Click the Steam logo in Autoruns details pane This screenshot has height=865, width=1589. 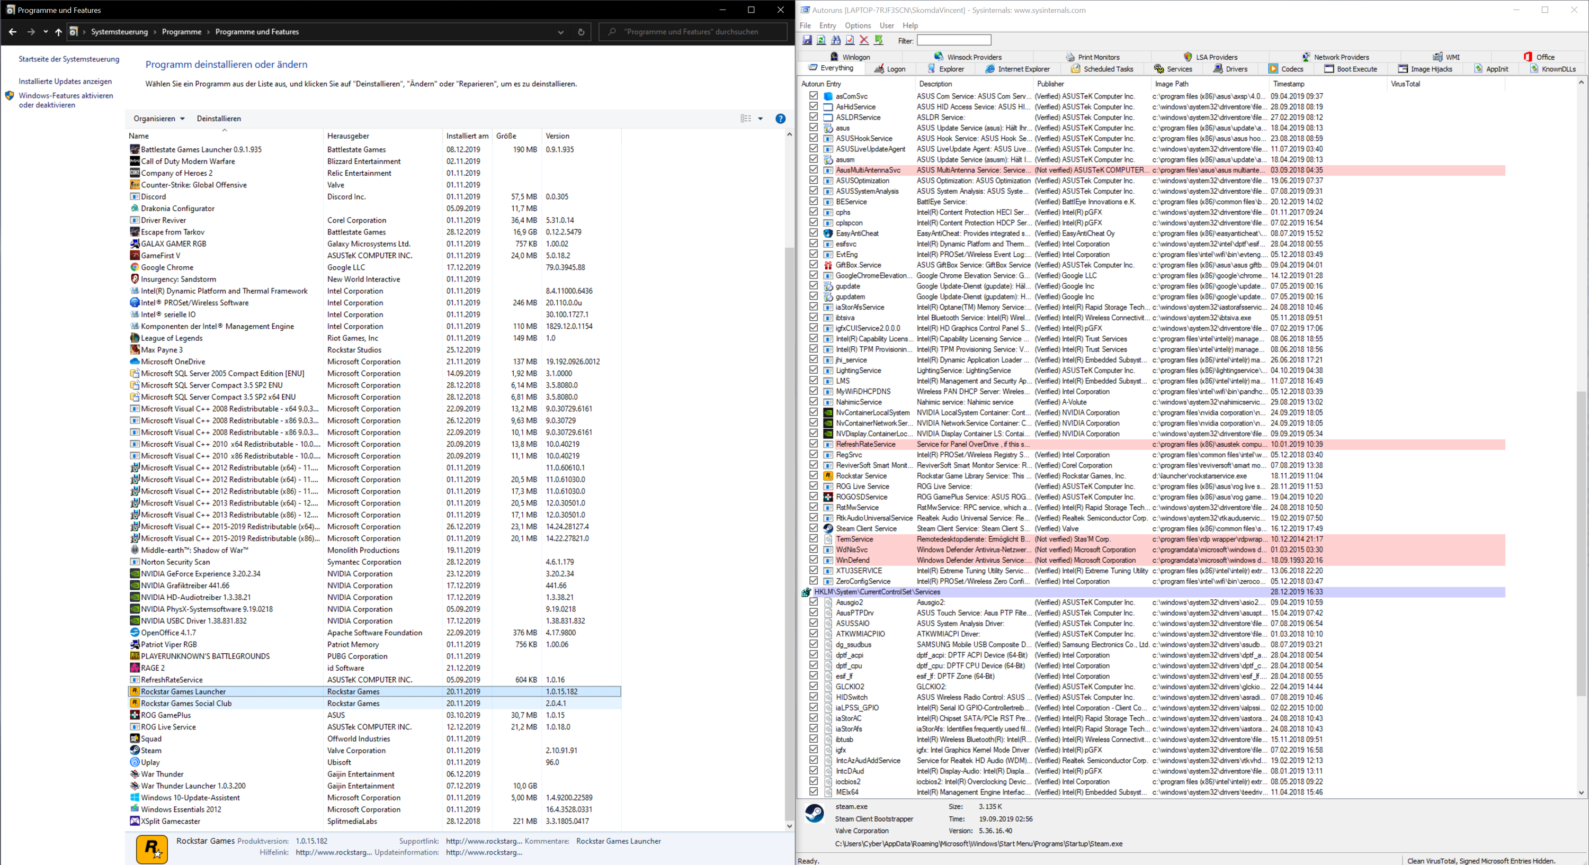pos(814,814)
